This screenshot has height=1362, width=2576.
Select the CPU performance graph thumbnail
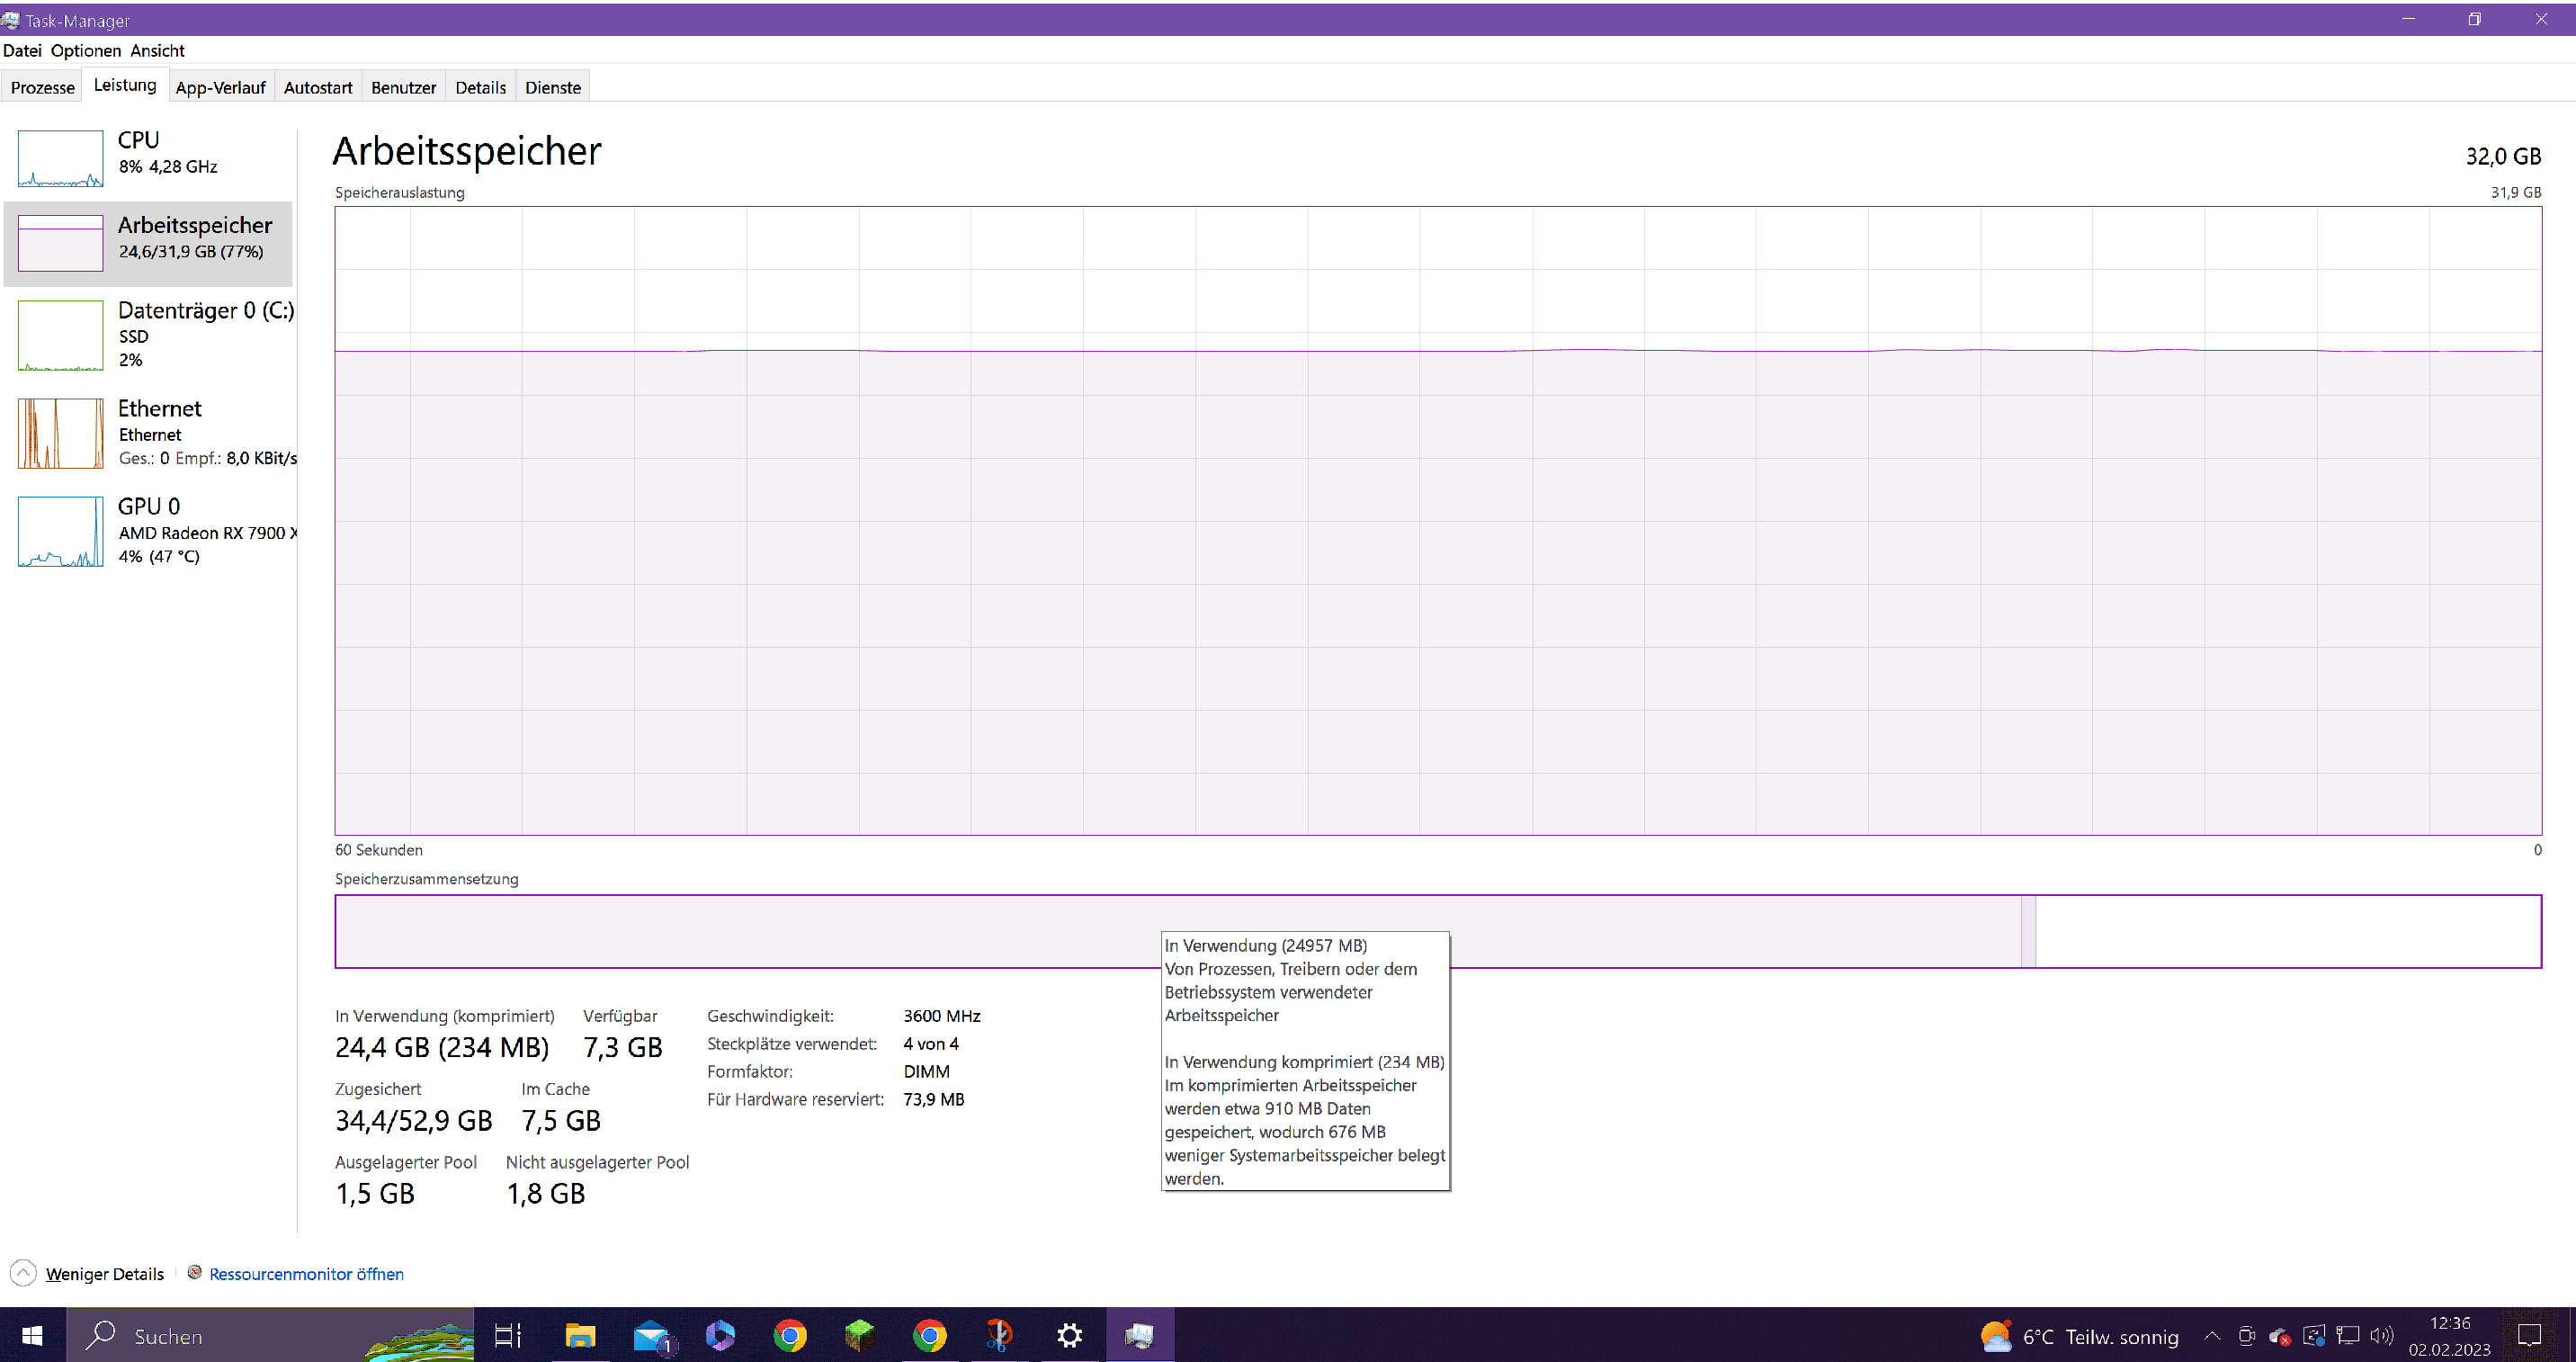tap(60, 158)
